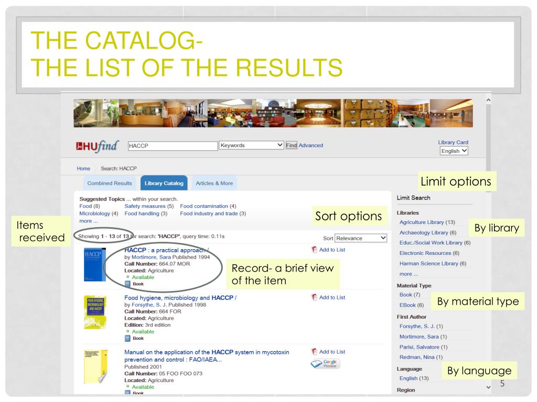Click the page scrollbar down arrow
Screen dimensions: 537x402
coord(488,387)
